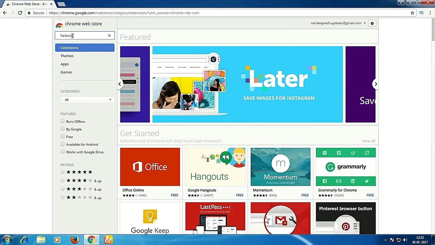The height and width of the screenshot is (245, 435).
Task: Open the taskbar clock and date
Action: 420,240
